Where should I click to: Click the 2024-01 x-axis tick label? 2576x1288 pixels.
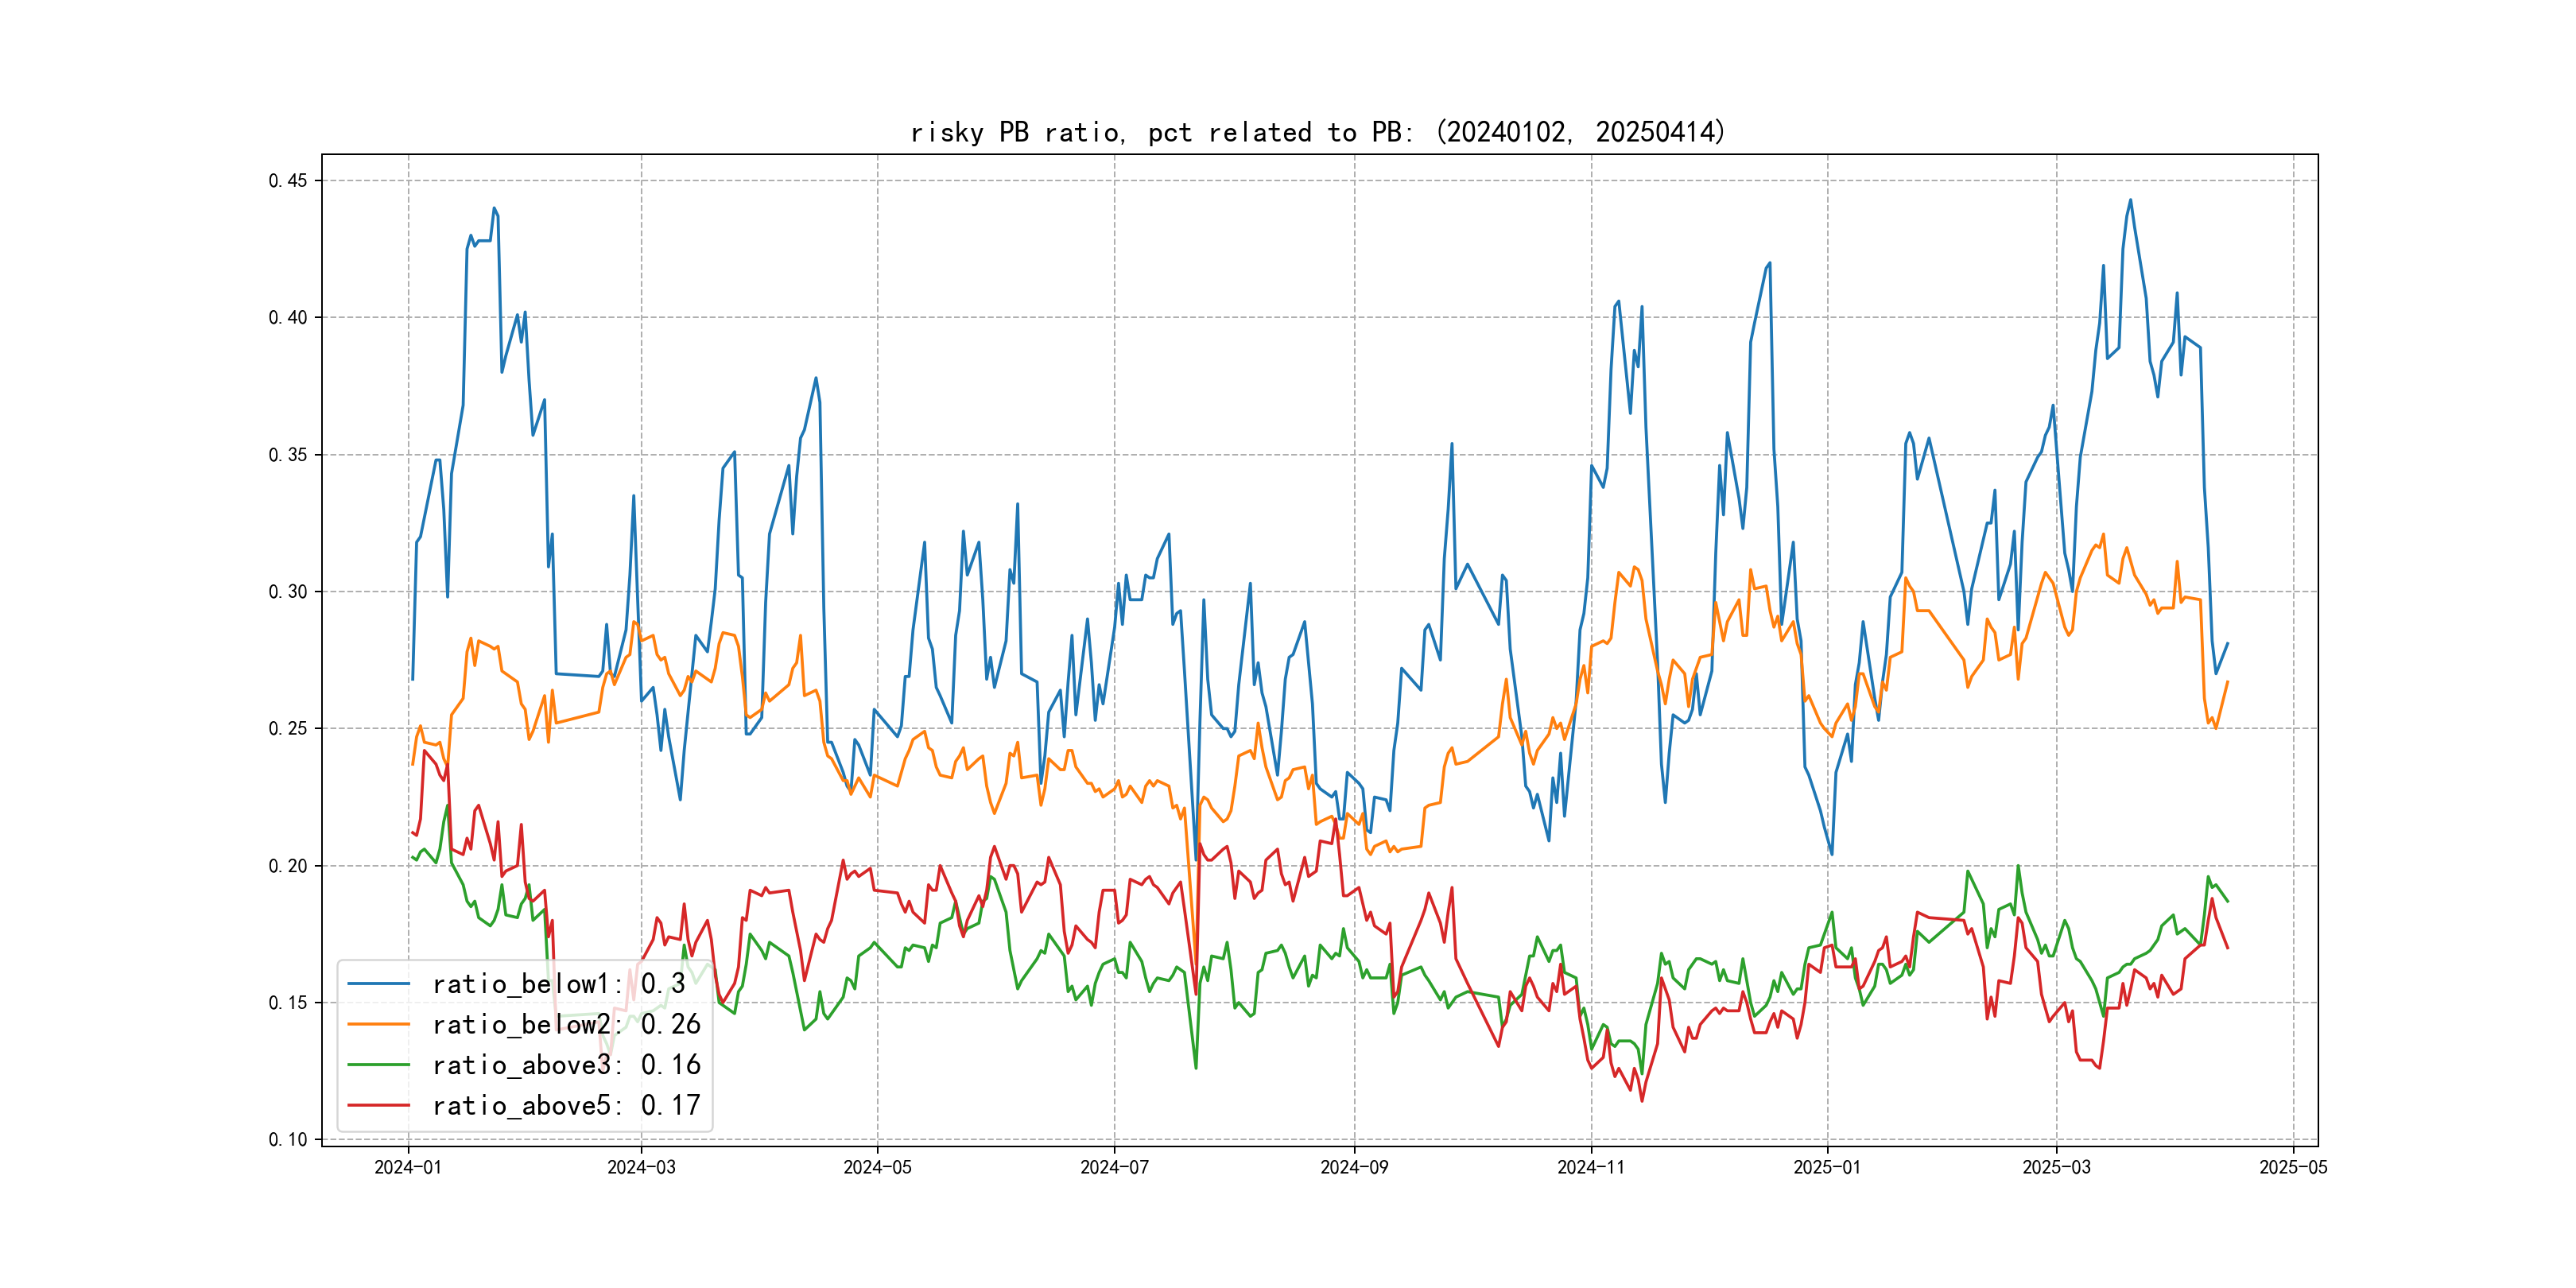tap(408, 1167)
